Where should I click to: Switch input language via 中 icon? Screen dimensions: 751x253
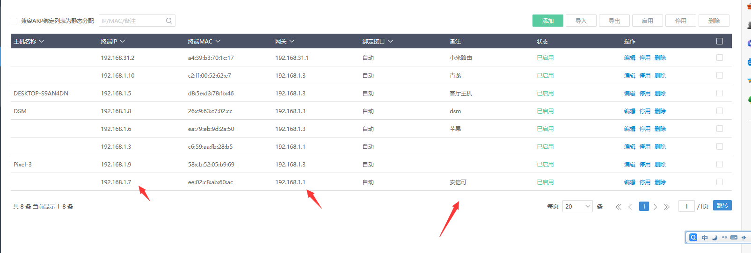pos(705,238)
